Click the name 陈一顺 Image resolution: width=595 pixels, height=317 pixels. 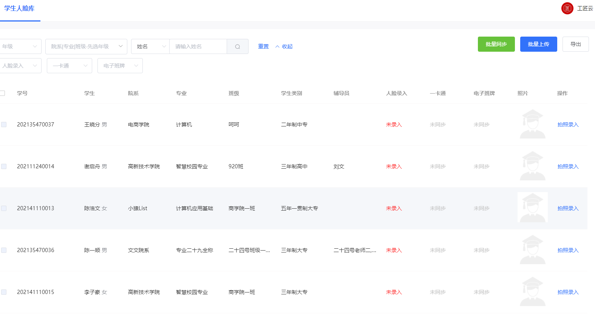(92, 250)
